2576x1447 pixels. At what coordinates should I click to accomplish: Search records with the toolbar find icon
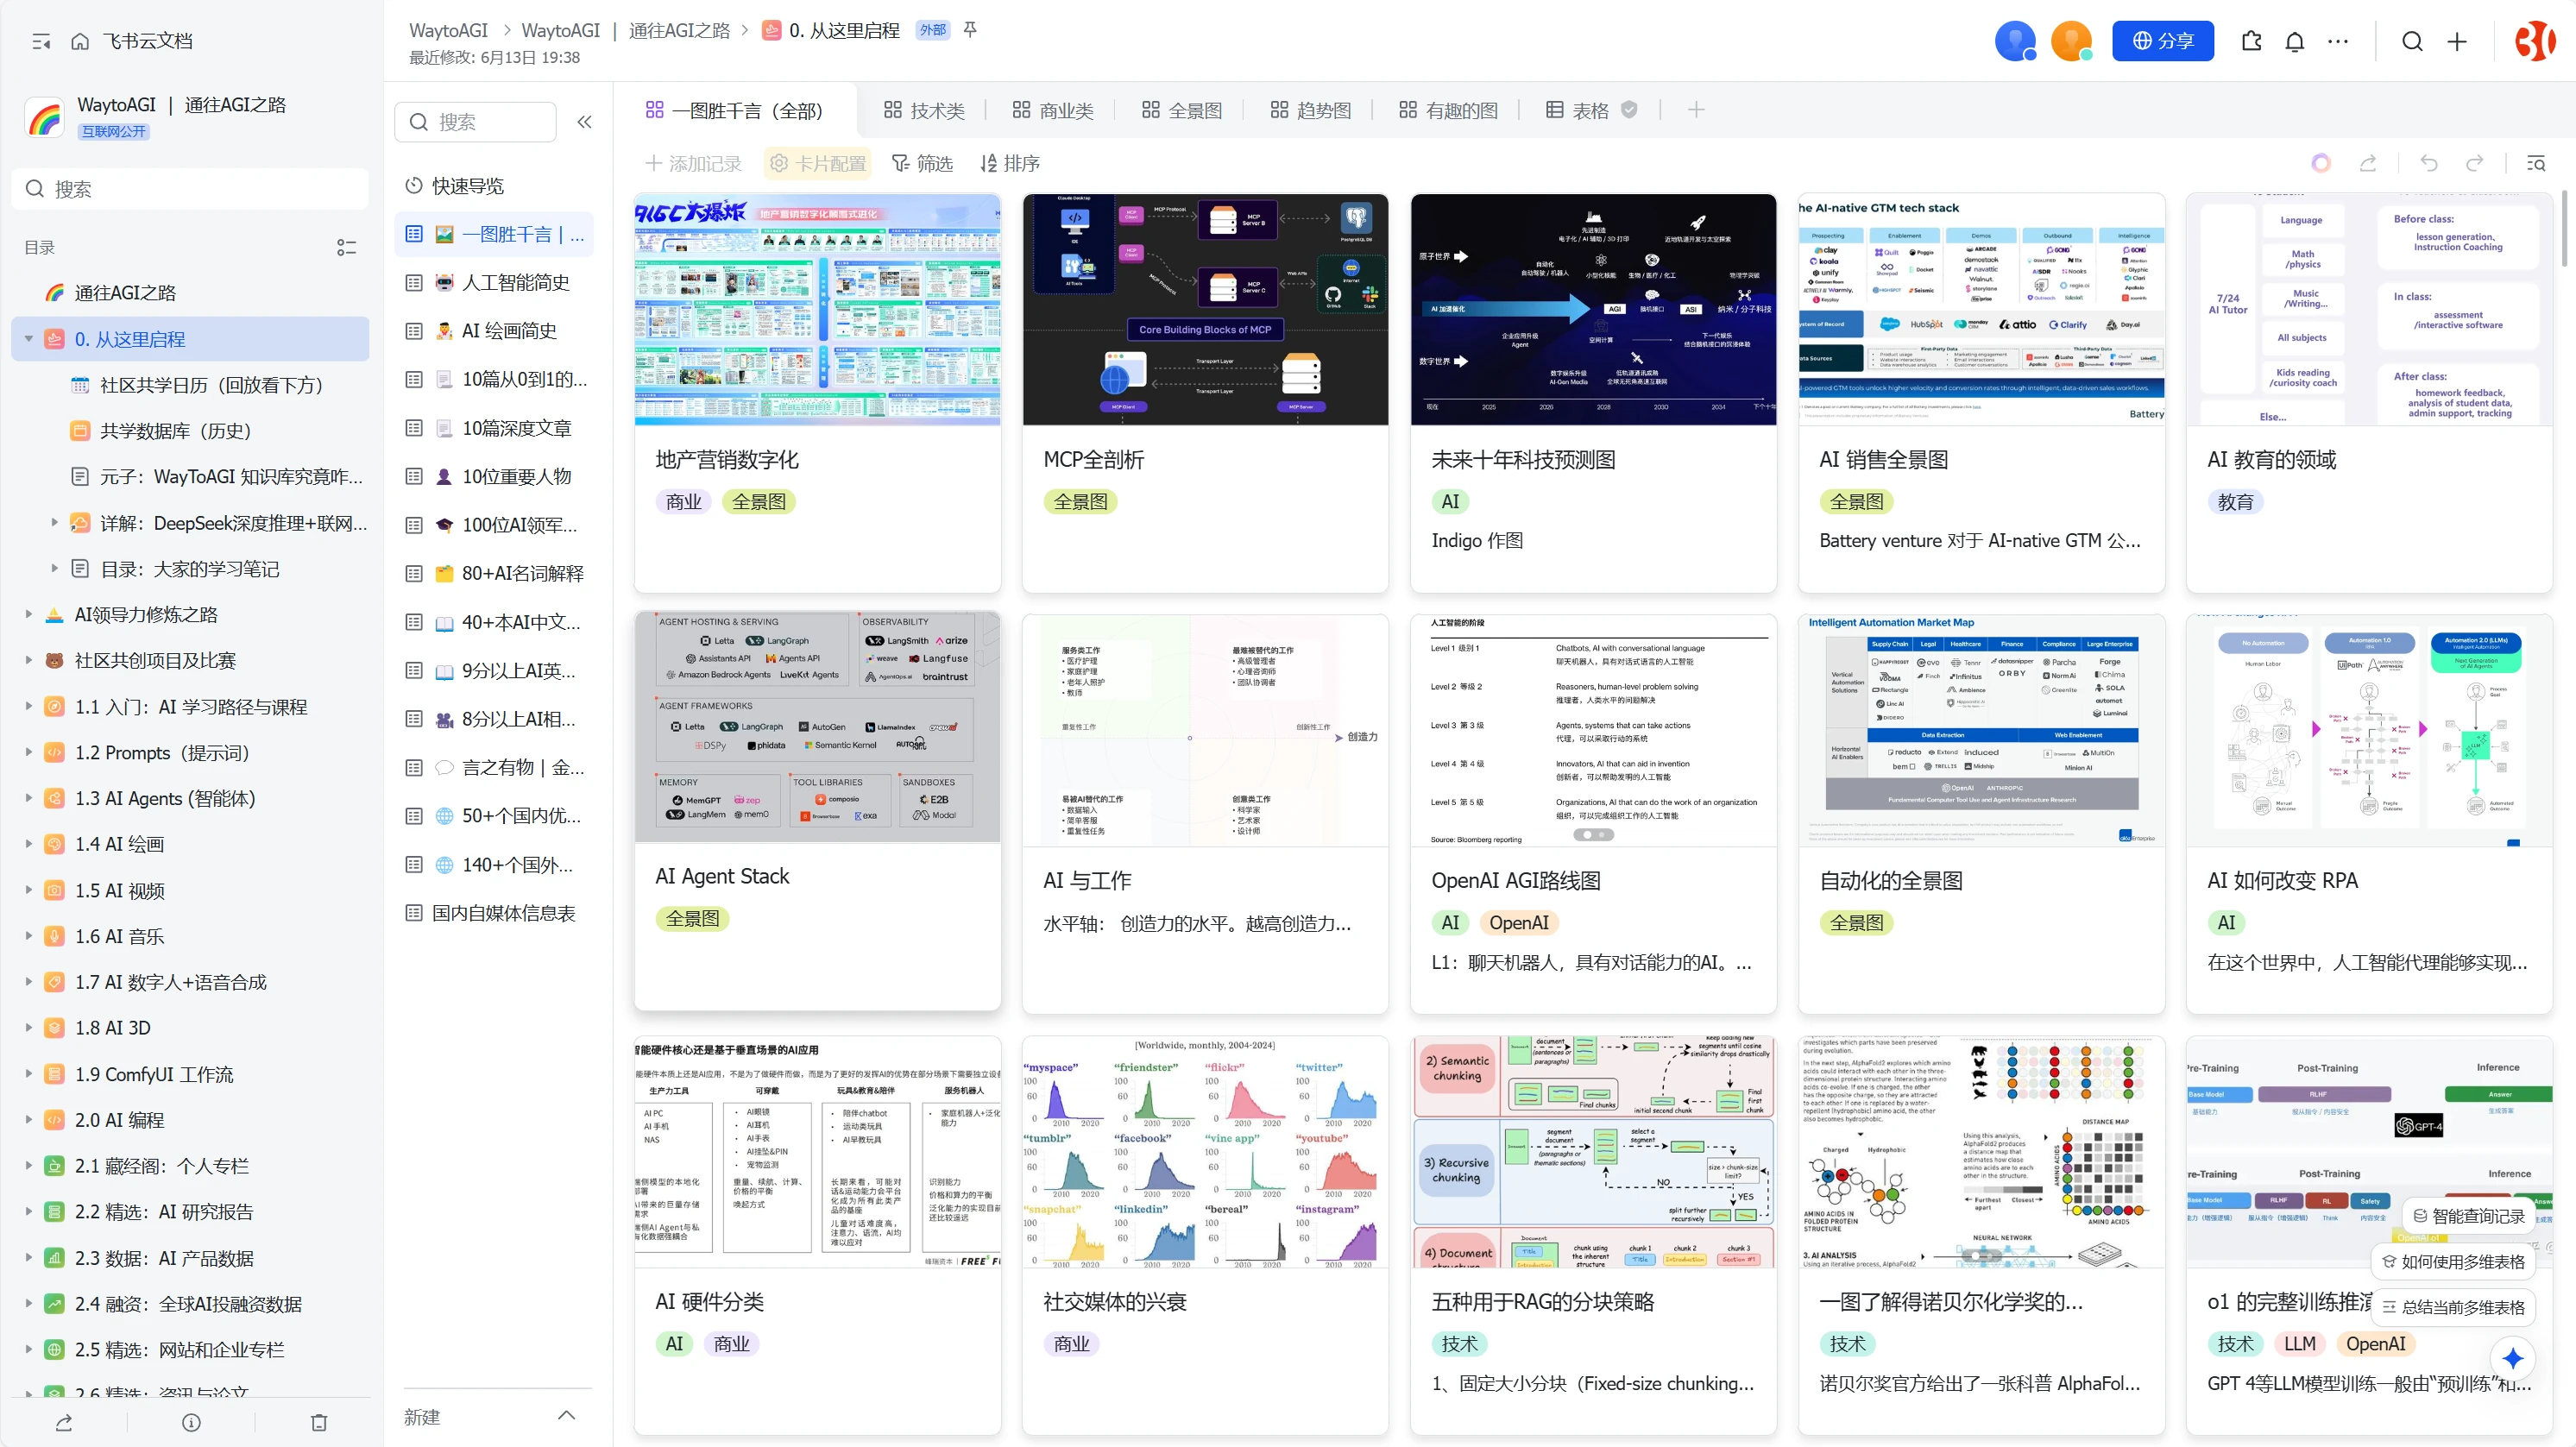pos(2536,163)
